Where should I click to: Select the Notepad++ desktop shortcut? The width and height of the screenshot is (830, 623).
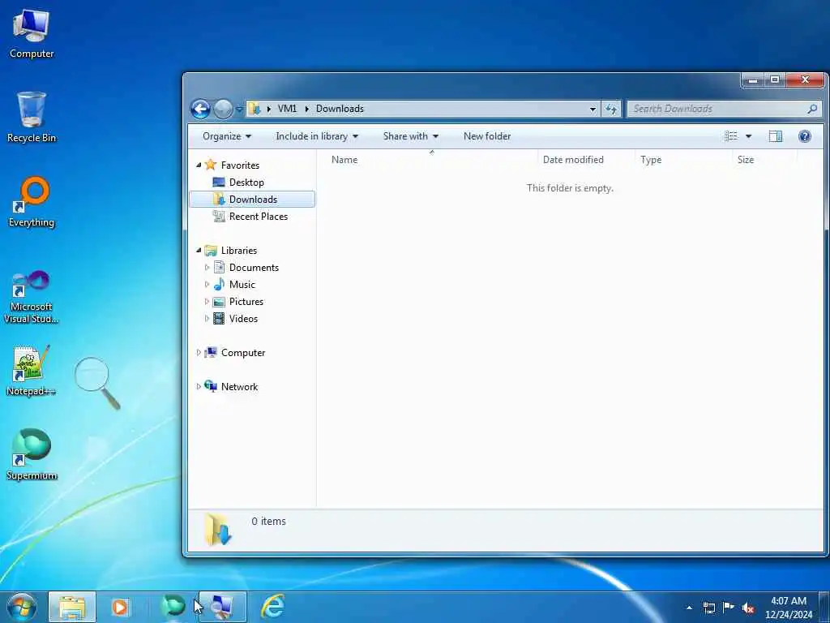(x=32, y=370)
